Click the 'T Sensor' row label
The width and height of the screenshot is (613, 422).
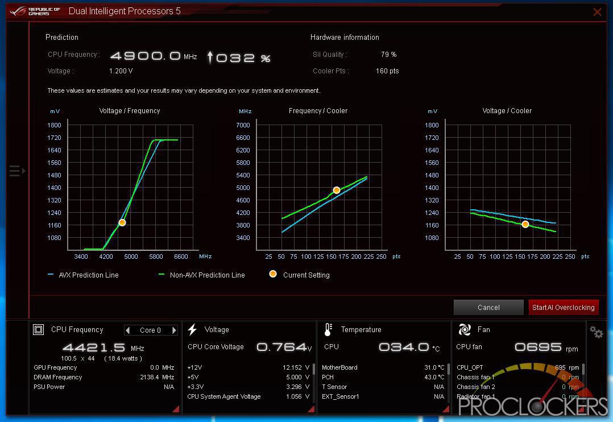point(334,387)
